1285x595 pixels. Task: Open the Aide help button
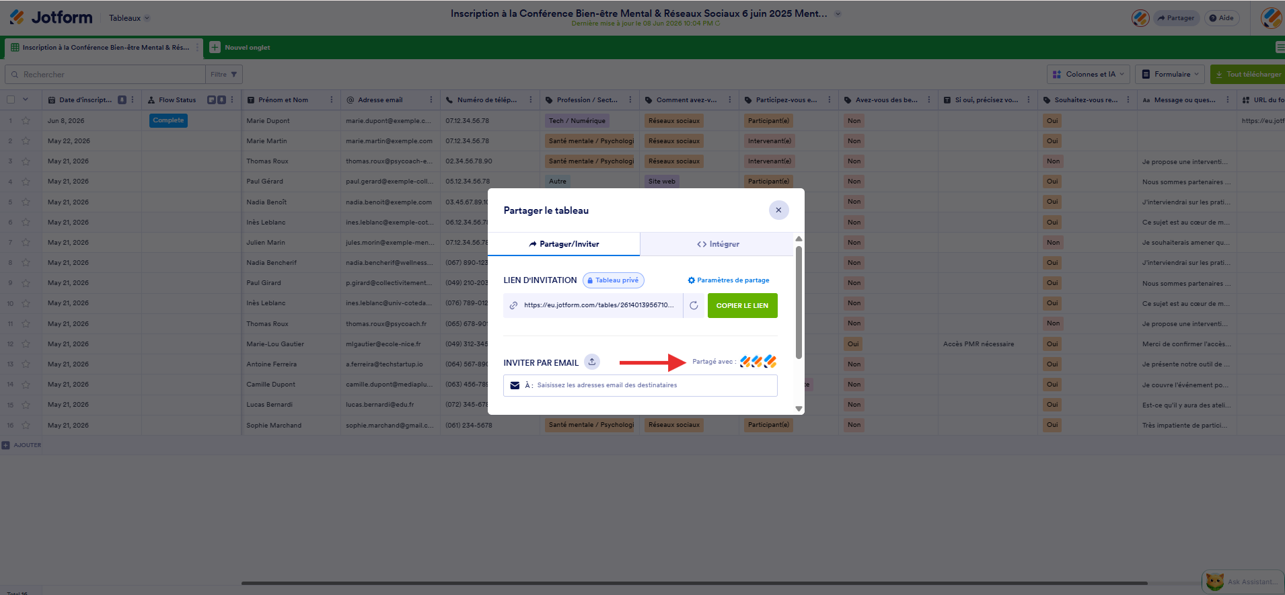(1222, 18)
